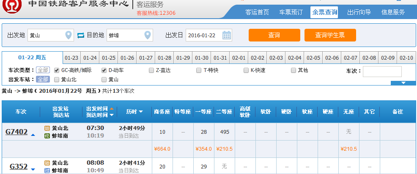Click 商务座 count 10 for G7402
This screenshot has width=417, height=174.
coord(162,132)
